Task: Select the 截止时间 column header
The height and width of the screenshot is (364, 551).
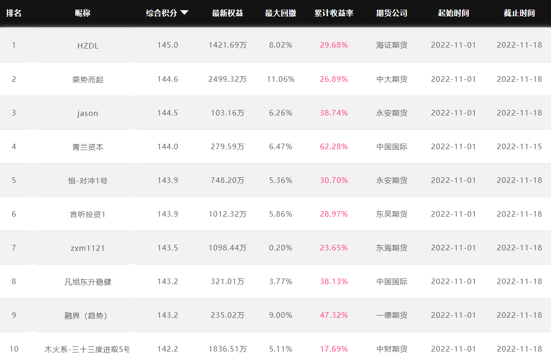Action: [519, 13]
